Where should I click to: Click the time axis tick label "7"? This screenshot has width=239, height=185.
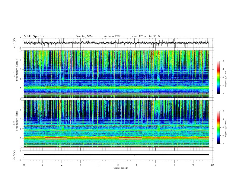(x=156, y=165)
